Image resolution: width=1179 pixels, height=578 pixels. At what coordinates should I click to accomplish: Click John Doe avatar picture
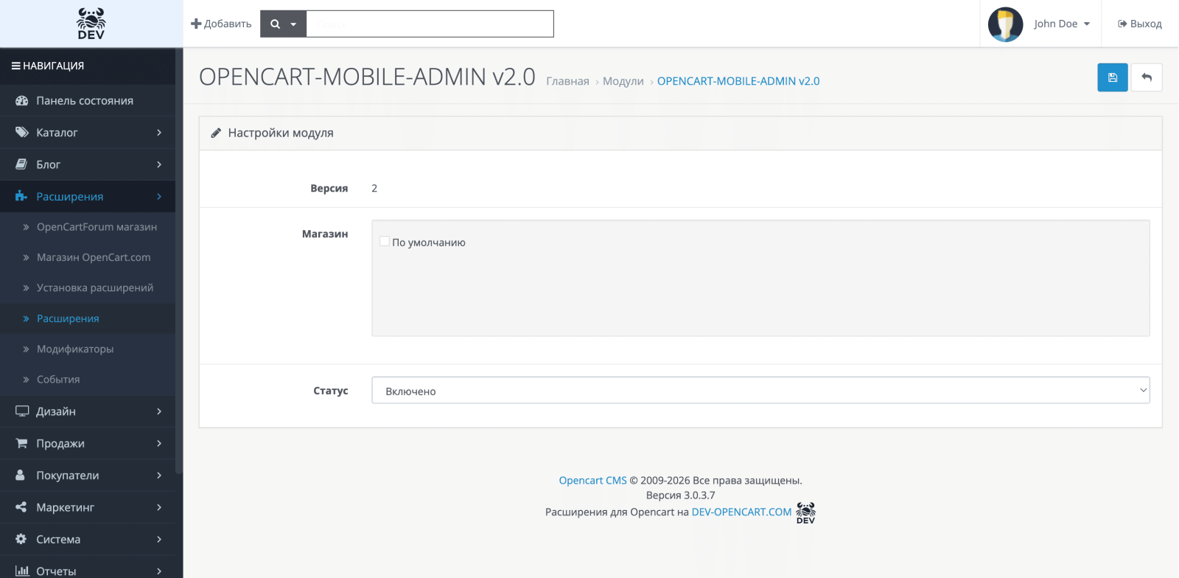(1005, 24)
